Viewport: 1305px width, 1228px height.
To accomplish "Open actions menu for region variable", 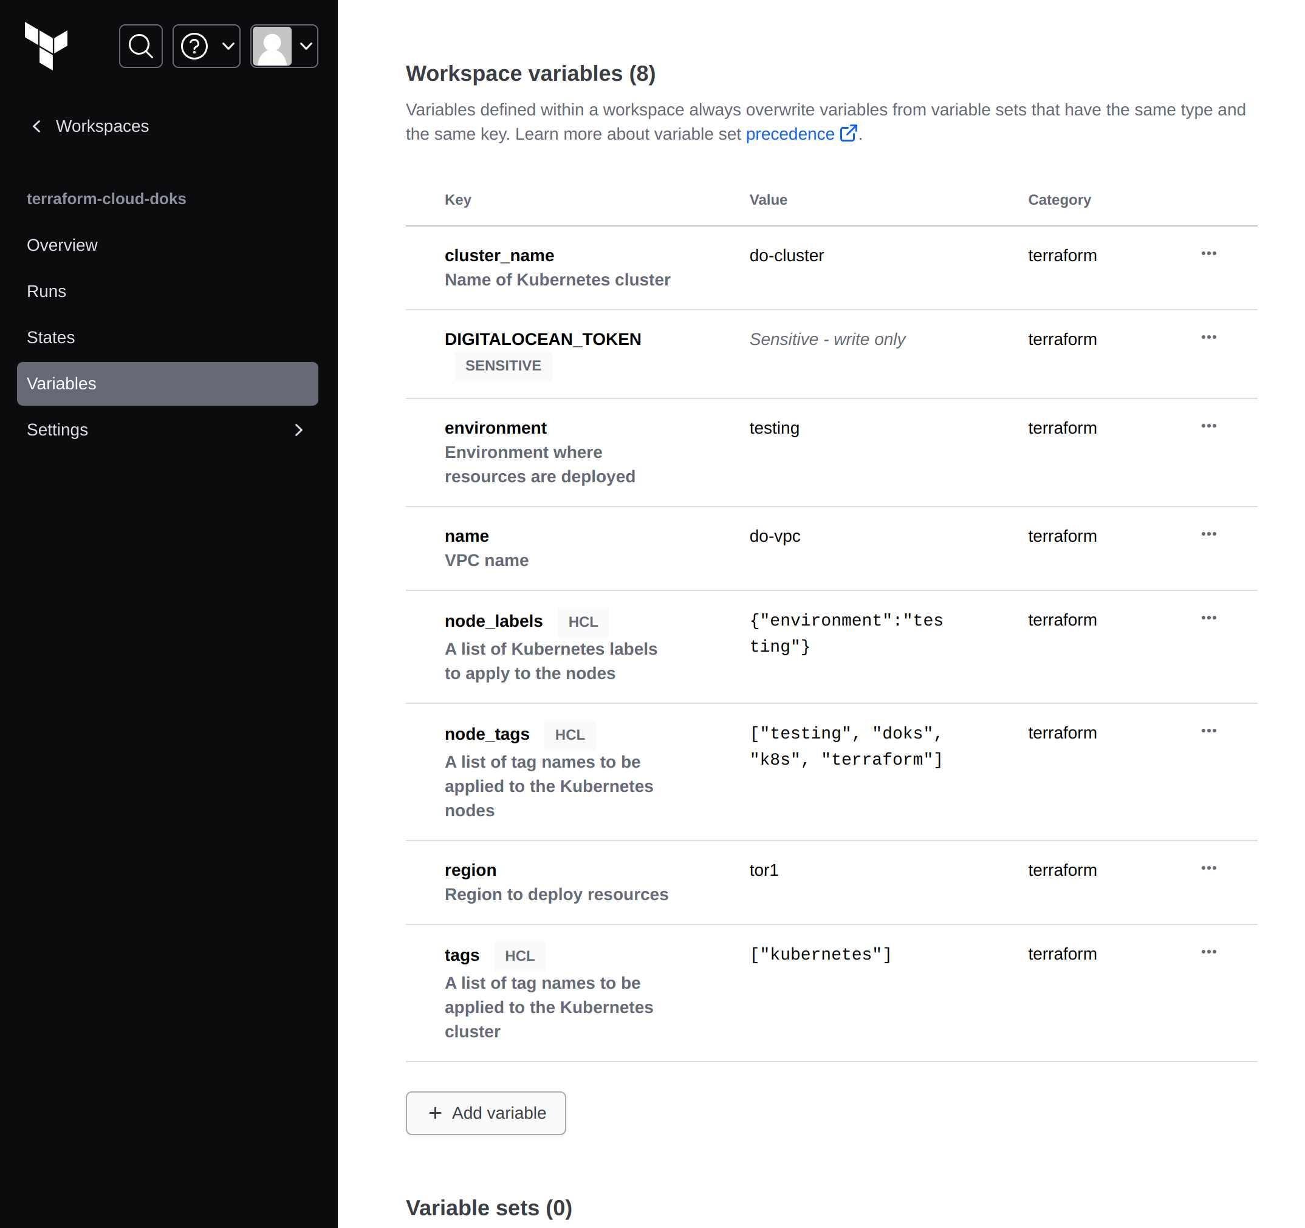I will (x=1208, y=868).
